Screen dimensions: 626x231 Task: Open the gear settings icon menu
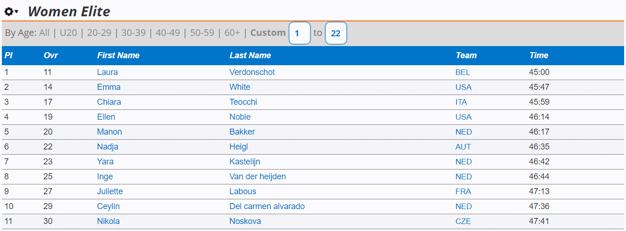[x=11, y=12]
